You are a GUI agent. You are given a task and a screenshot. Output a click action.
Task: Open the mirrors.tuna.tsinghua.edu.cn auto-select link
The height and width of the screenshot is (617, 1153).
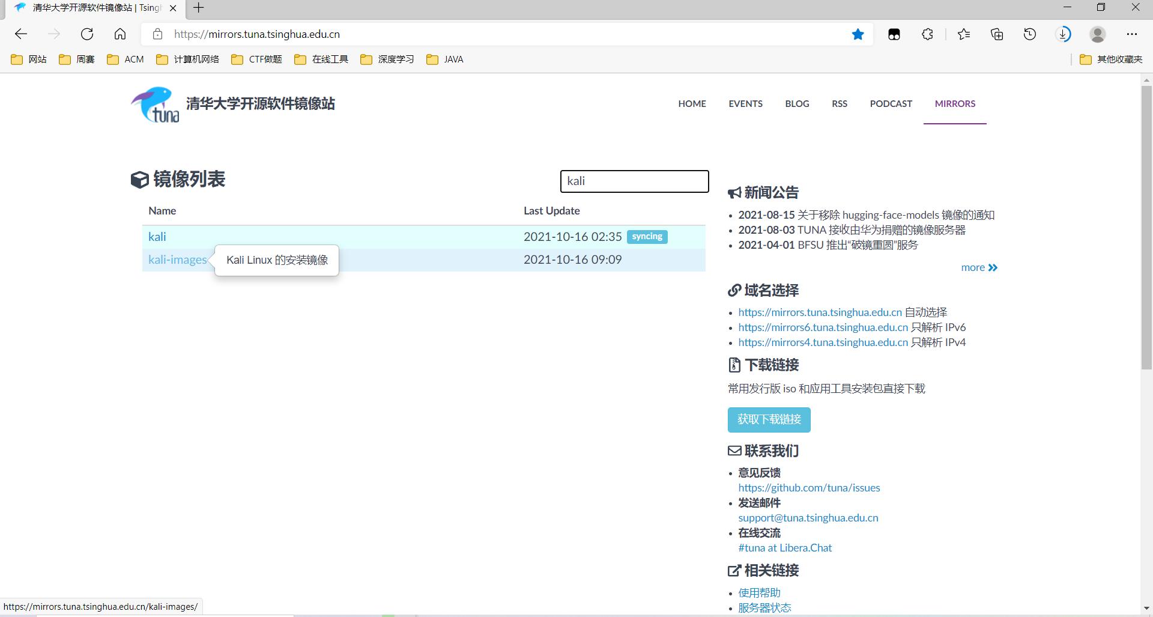[x=820, y=312]
